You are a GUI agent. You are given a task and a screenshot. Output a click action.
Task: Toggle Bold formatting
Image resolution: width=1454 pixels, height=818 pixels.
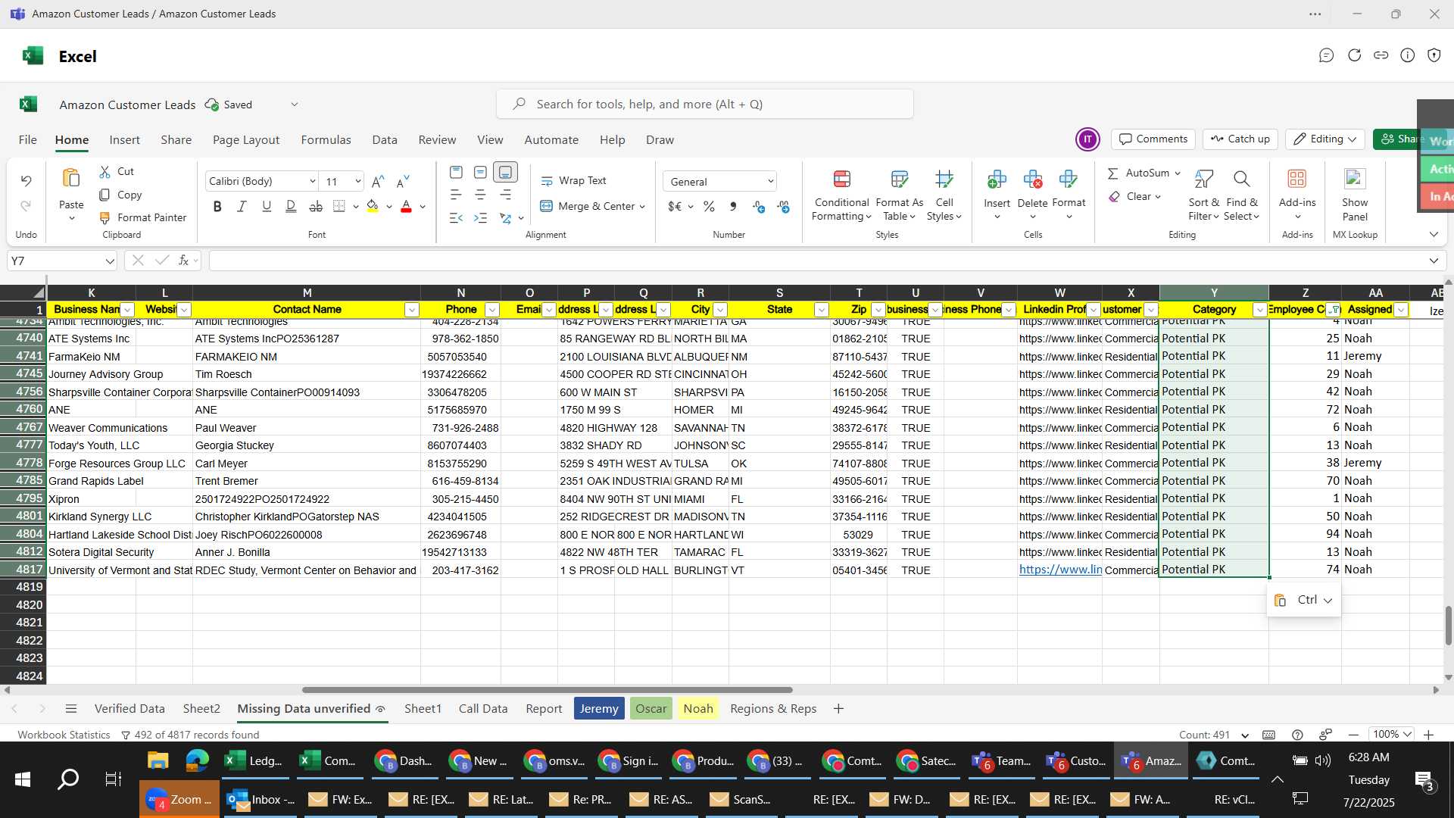pyautogui.click(x=217, y=206)
